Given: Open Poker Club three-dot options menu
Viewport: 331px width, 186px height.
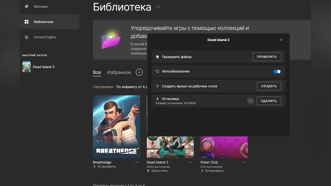Looking at the screenshot, I should (244, 163).
